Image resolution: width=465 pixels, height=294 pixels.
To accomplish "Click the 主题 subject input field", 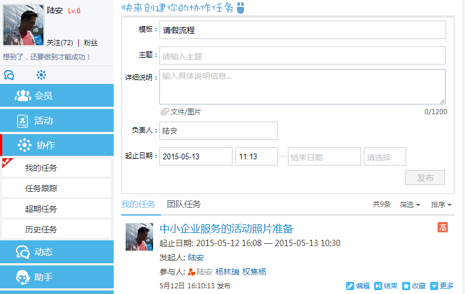I will pos(302,56).
